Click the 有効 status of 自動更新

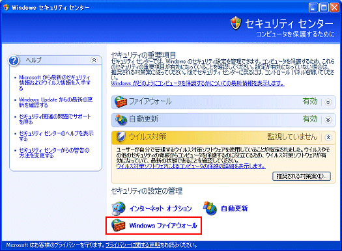(309, 119)
